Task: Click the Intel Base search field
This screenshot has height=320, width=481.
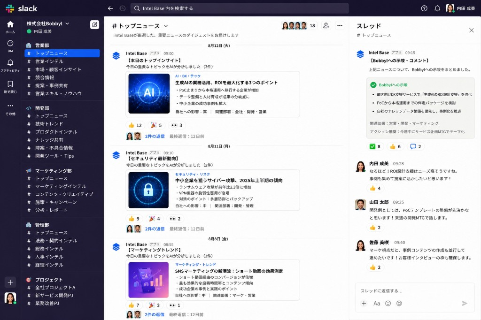Action: click(x=240, y=8)
